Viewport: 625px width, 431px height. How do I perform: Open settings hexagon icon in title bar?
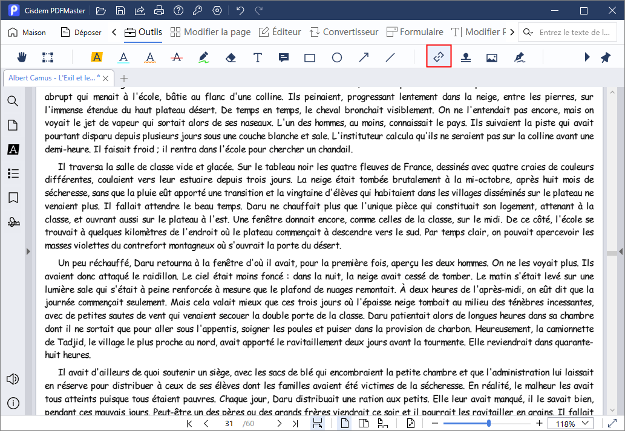click(x=217, y=11)
